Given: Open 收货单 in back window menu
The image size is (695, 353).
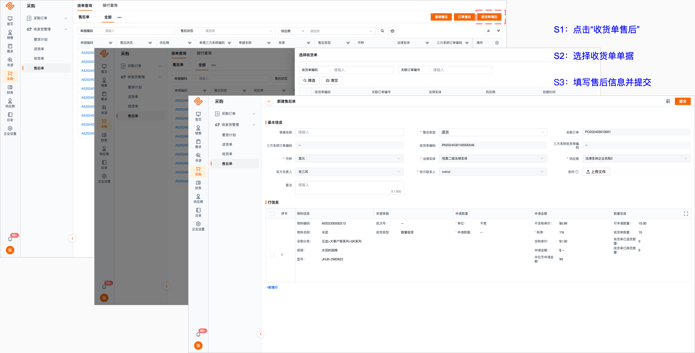Looking at the screenshot, I should (39, 59).
